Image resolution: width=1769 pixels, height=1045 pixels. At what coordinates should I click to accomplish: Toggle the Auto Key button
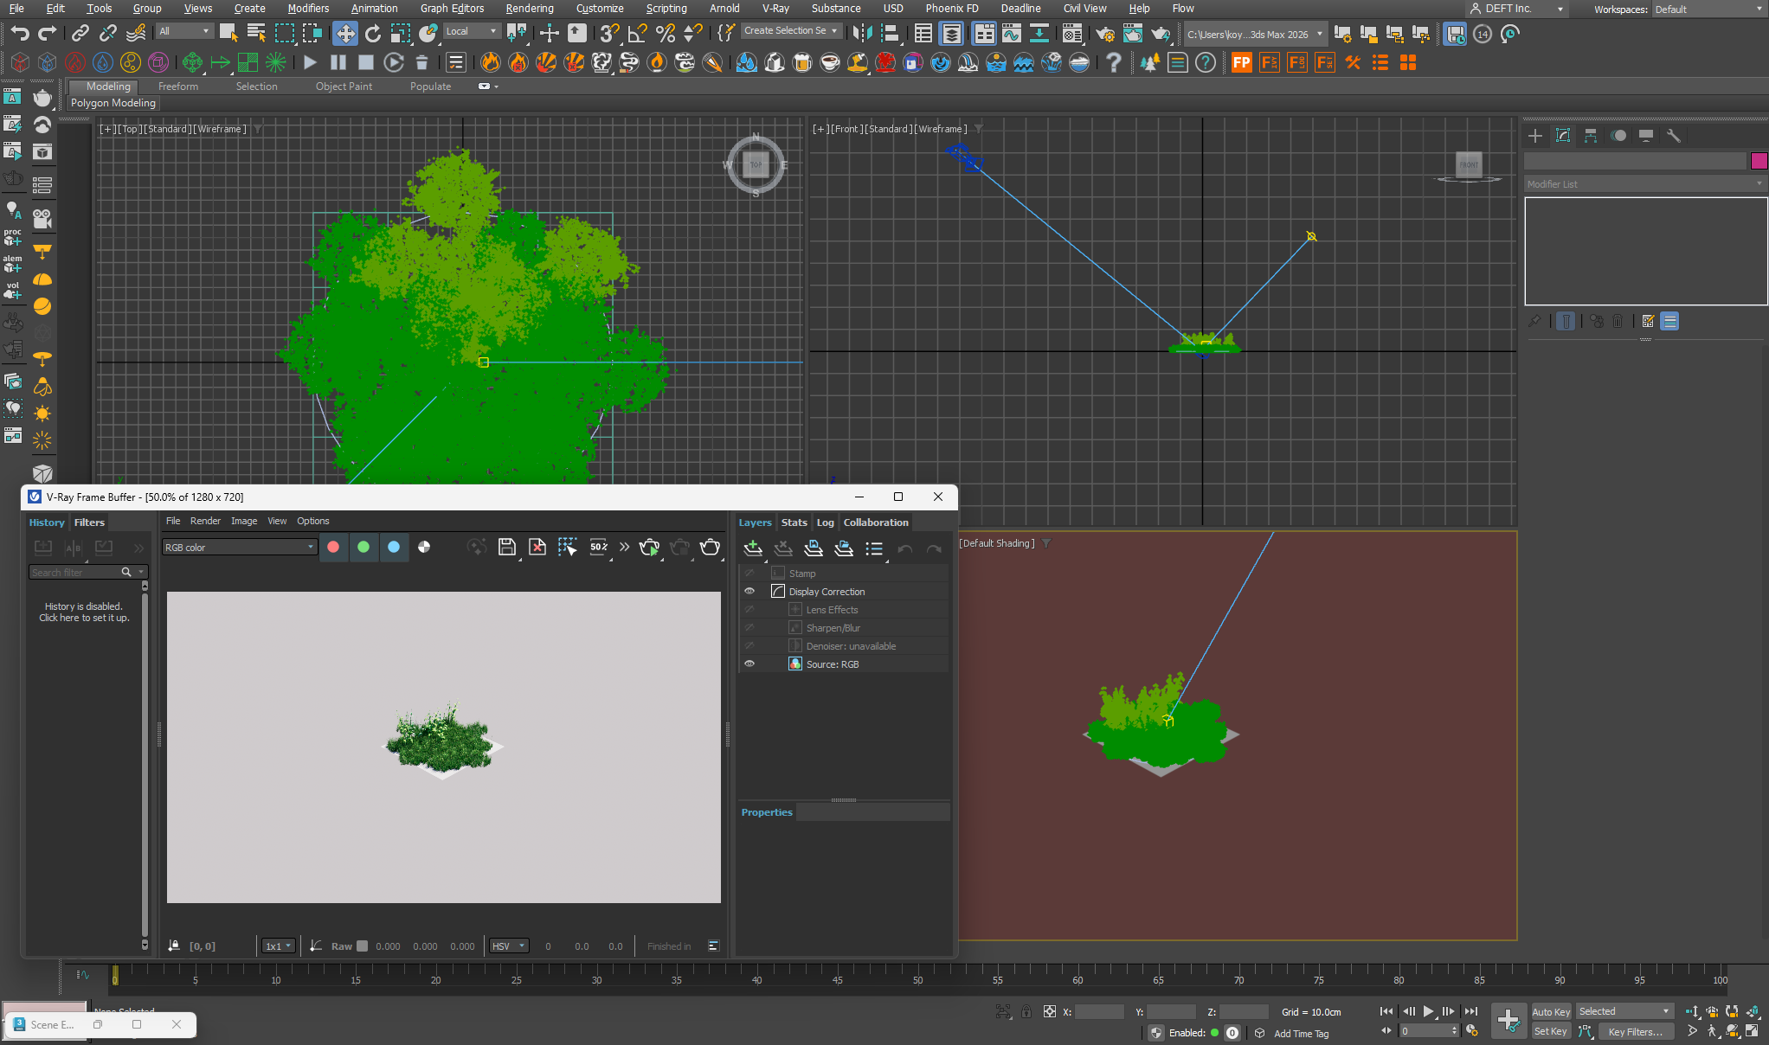coord(1550,1011)
